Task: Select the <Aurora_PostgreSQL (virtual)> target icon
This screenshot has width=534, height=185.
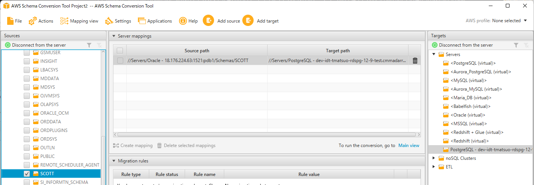Action: 446,72
